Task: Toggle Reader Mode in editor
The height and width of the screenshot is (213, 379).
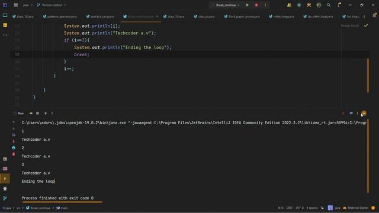Action: (x=350, y=25)
